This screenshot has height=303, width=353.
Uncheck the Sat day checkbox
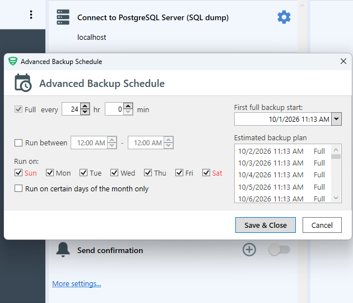click(206, 173)
